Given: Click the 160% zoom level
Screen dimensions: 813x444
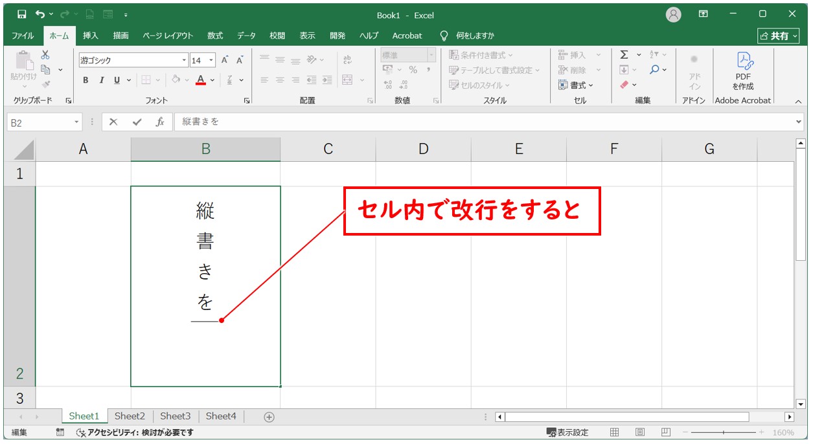Looking at the screenshot, I should [783, 432].
